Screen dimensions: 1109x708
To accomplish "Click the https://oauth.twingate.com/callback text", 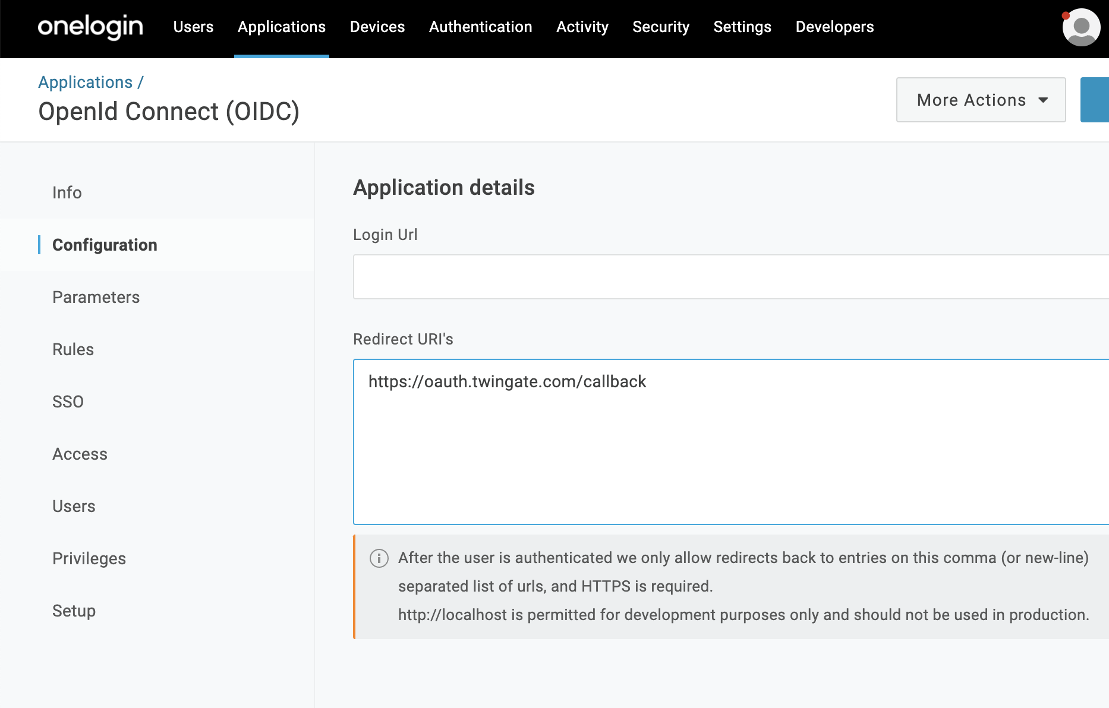I will [x=507, y=381].
